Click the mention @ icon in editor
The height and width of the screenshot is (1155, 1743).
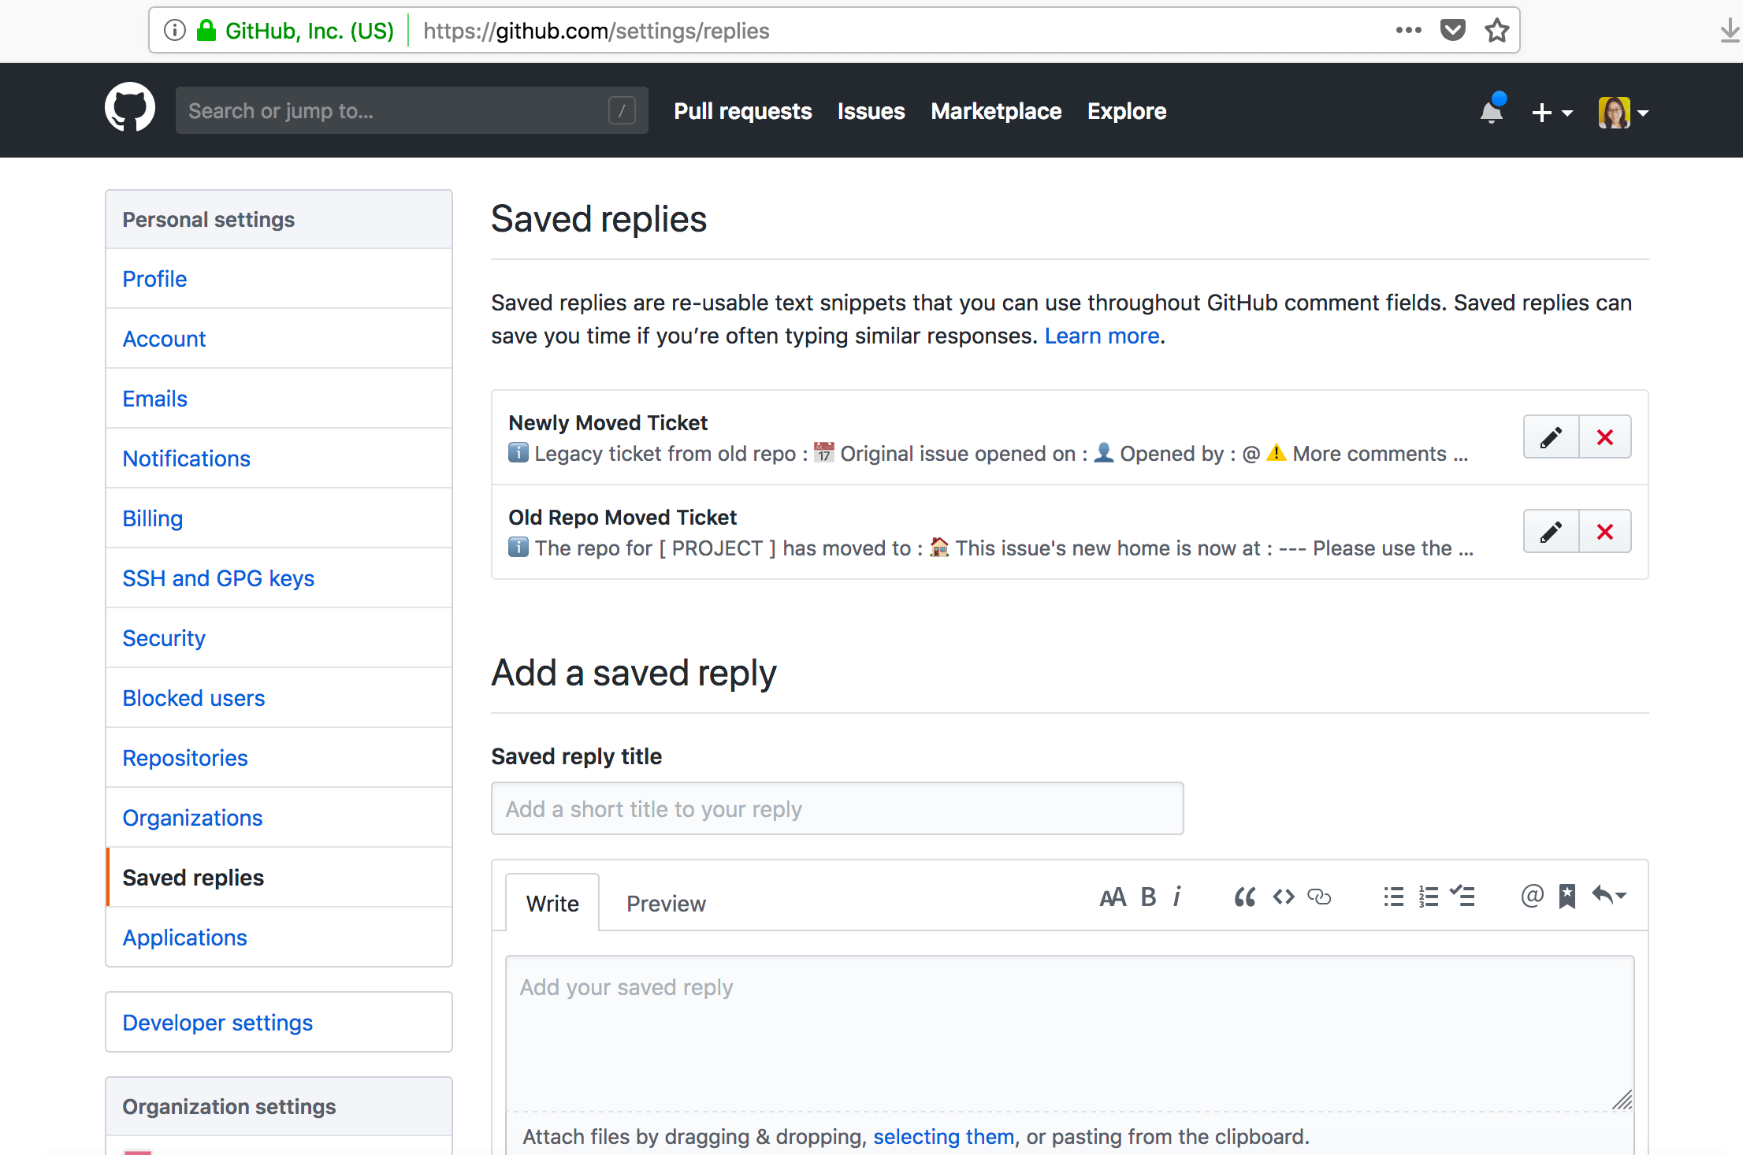[x=1531, y=896]
